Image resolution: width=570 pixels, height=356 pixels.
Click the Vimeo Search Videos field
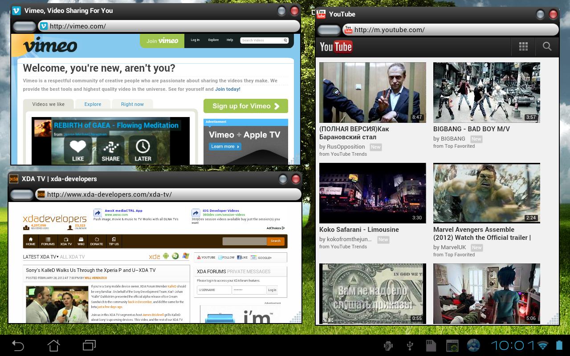click(x=262, y=40)
